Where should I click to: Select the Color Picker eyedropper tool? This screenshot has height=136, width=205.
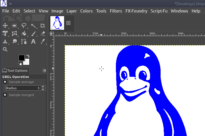(x=43, y=42)
